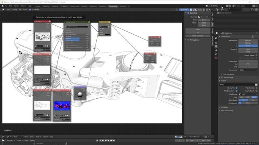Expand the Annotations panel
The image size is (259, 145).
pos(186,40)
